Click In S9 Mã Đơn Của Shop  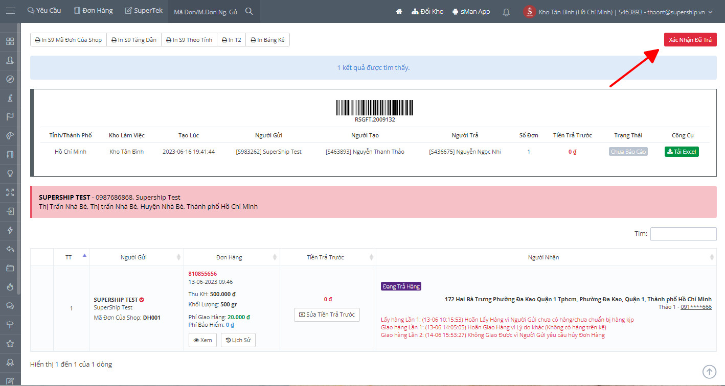[x=69, y=40]
